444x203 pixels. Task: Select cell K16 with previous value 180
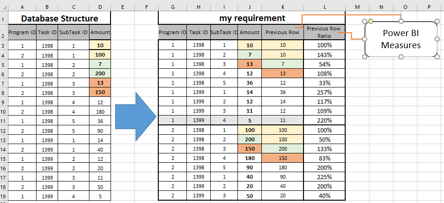[x=282, y=167]
